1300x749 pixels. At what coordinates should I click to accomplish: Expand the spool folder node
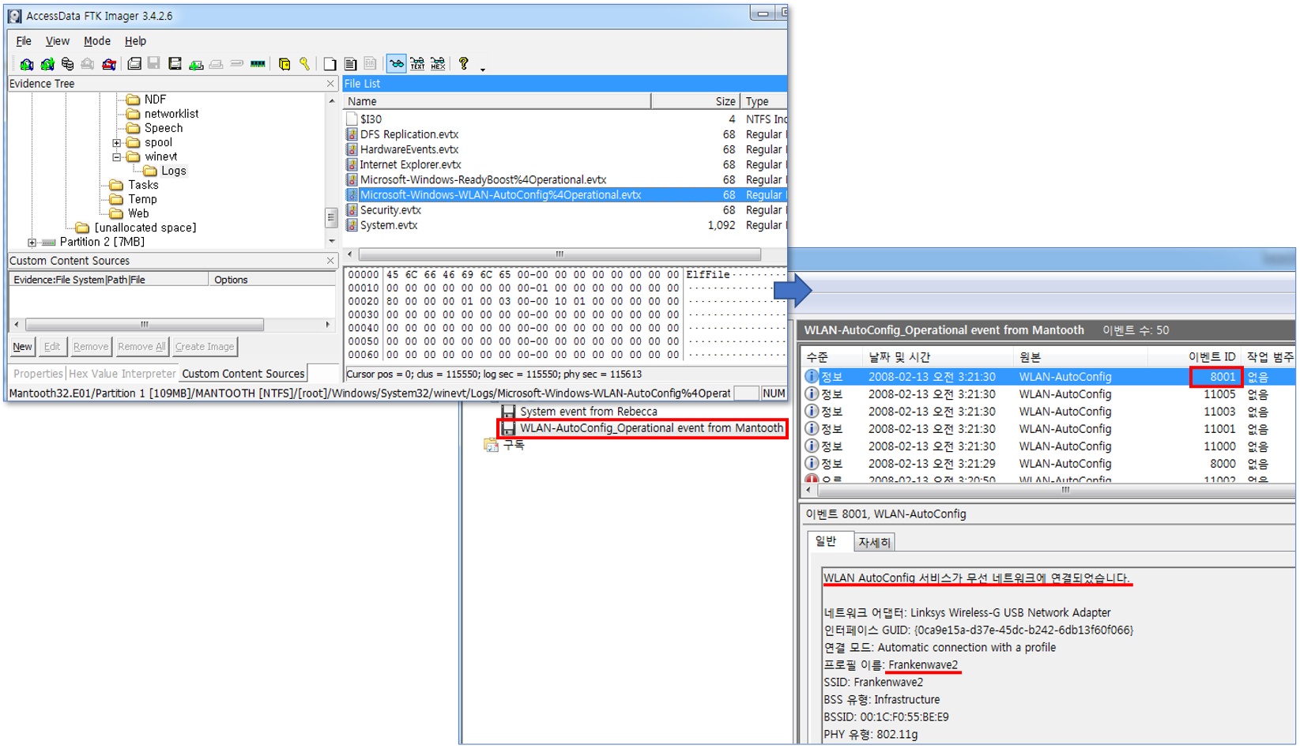click(x=117, y=143)
